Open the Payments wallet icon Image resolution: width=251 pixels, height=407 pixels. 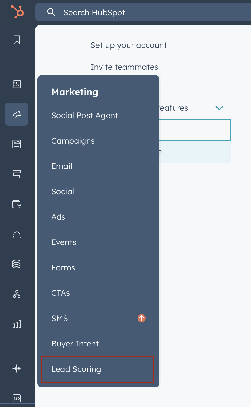pos(16,204)
